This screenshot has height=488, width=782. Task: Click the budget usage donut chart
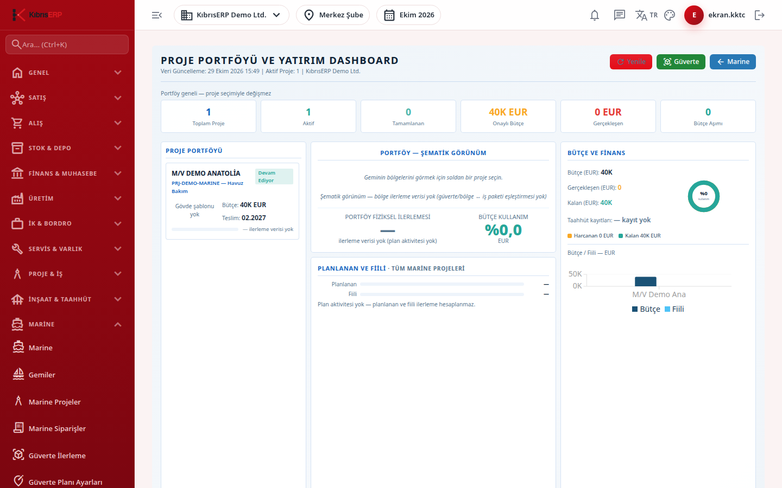point(704,196)
